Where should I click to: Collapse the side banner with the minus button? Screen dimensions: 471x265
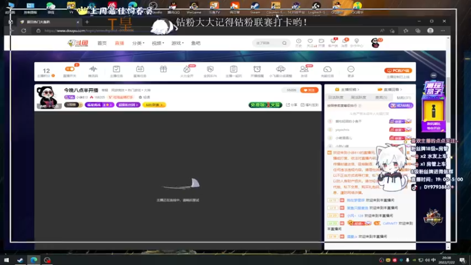pyautogui.click(x=433, y=75)
